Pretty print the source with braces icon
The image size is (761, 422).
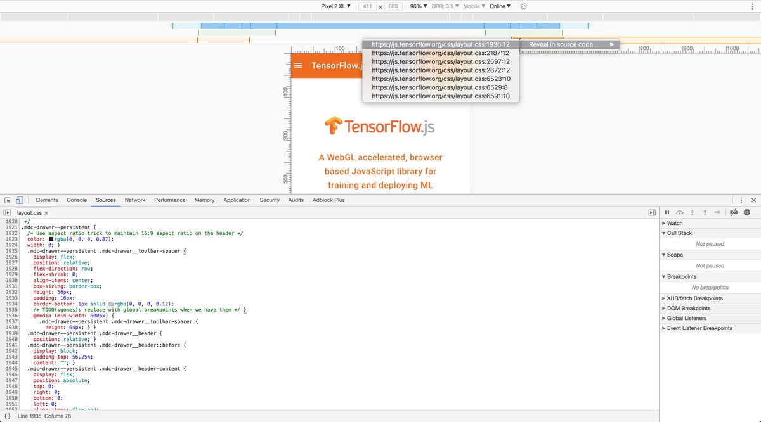pyautogui.click(x=7, y=416)
